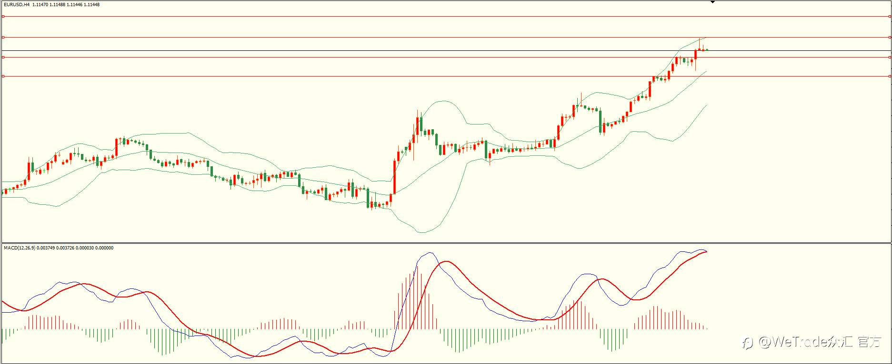Click the MACD(12,26,9) indicator label

(x=19, y=248)
